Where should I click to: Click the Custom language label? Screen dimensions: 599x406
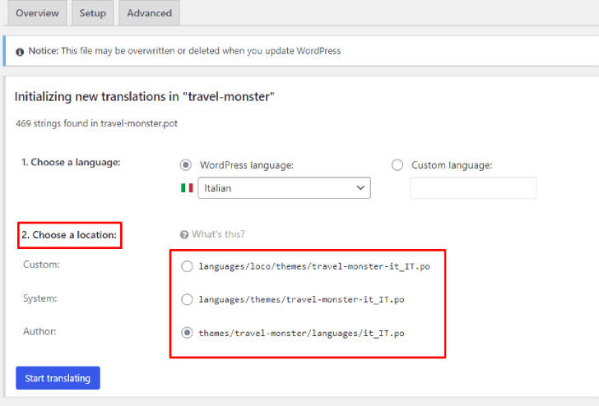(452, 165)
